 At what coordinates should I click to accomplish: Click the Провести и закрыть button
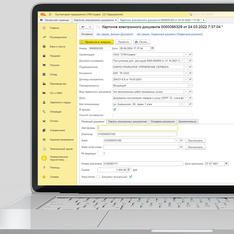96,42
